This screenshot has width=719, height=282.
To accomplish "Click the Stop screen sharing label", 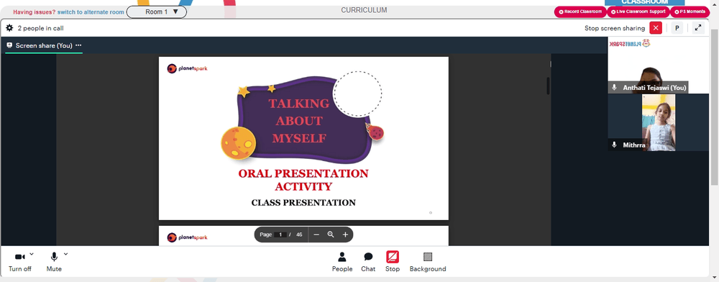I will click(x=615, y=28).
